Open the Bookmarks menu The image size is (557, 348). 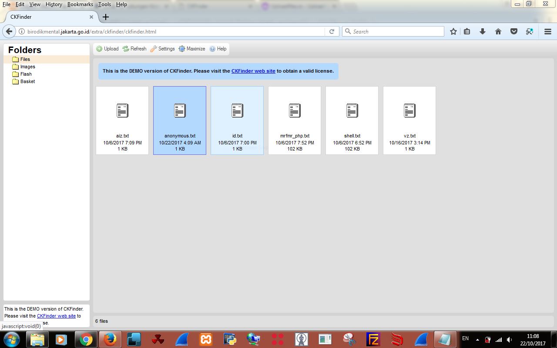(80, 4)
